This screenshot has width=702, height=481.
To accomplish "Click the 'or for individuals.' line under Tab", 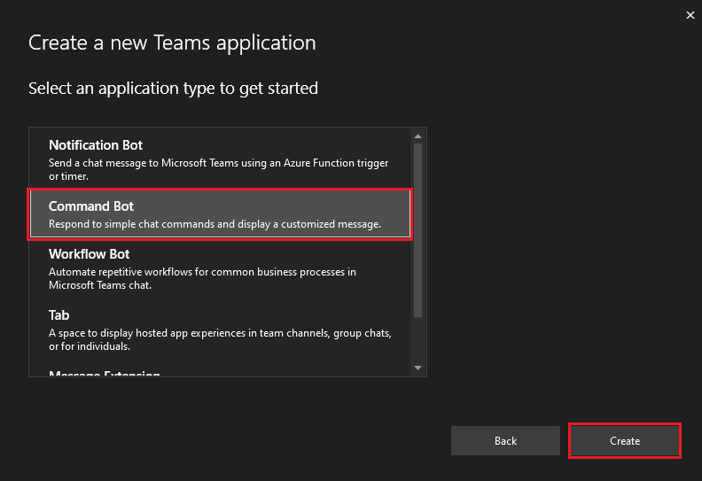I will pyautogui.click(x=90, y=346).
